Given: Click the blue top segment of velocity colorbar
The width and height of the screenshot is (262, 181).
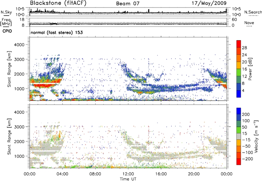Looking at the screenshot, I should click(x=239, y=111).
